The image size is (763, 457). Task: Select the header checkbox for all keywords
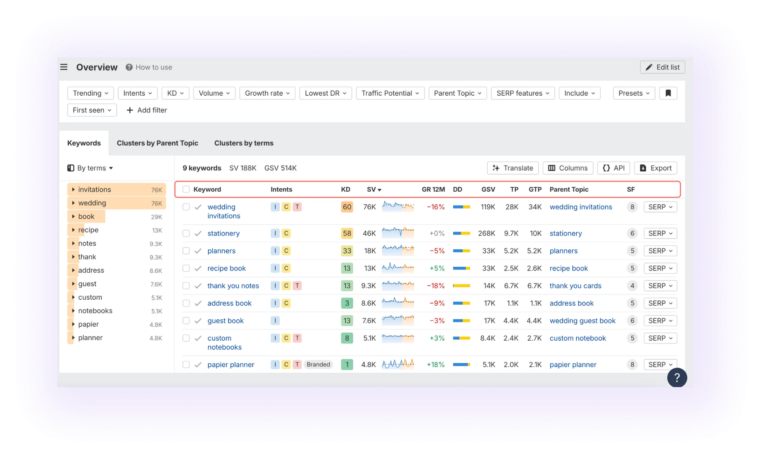[x=186, y=189]
